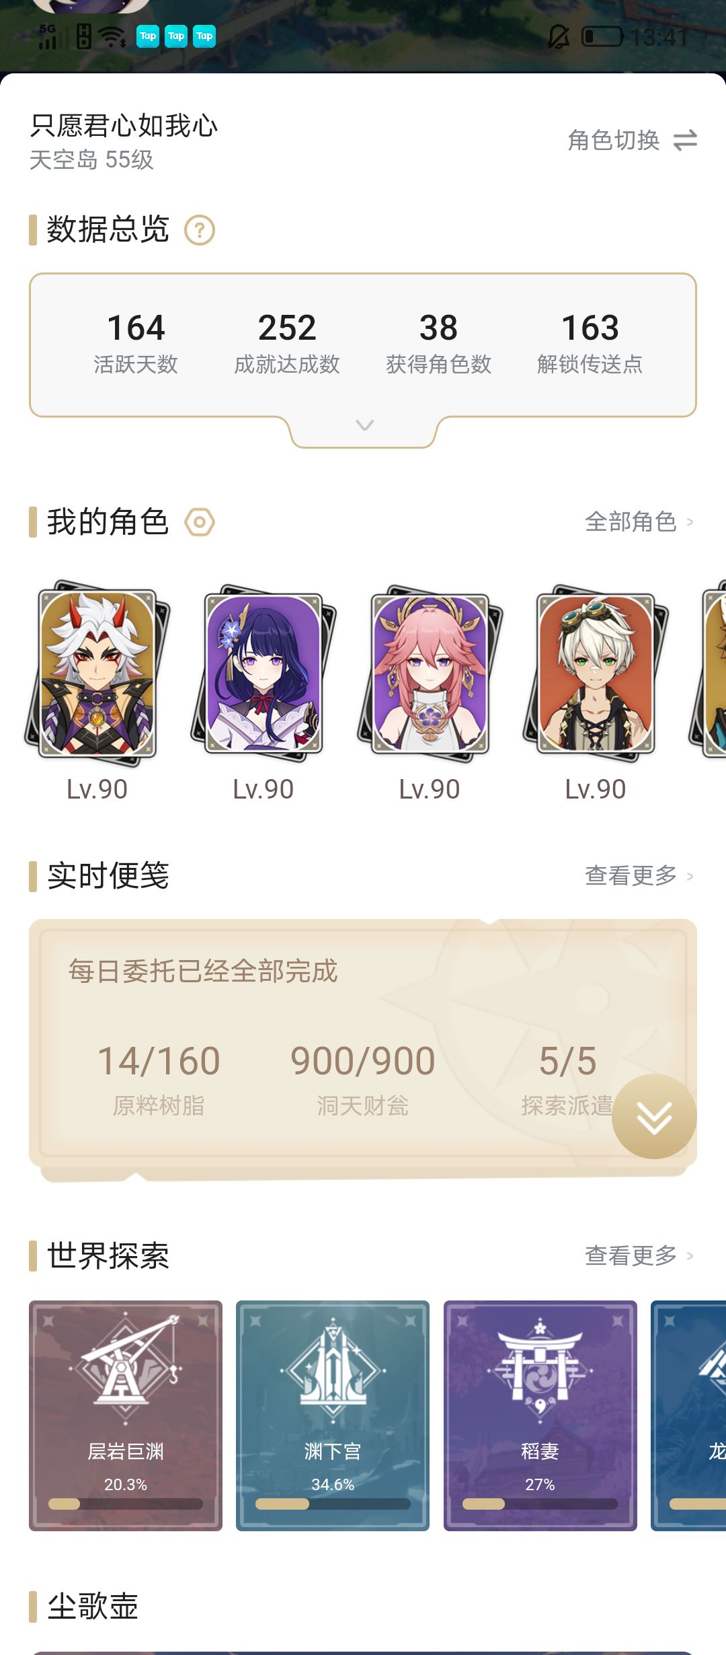
Task: Expand the data overview panel chevron
Action: click(x=364, y=425)
